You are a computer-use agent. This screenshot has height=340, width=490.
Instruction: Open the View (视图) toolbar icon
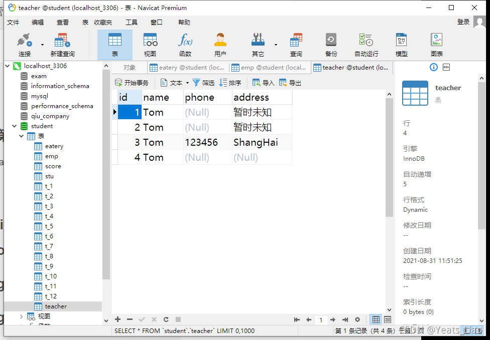(x=150, y=45)
